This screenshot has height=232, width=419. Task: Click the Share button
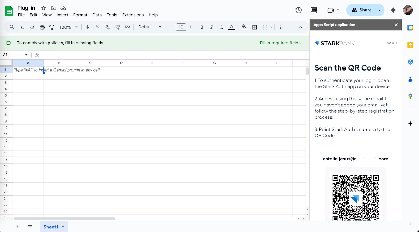[x=361, y=10]
